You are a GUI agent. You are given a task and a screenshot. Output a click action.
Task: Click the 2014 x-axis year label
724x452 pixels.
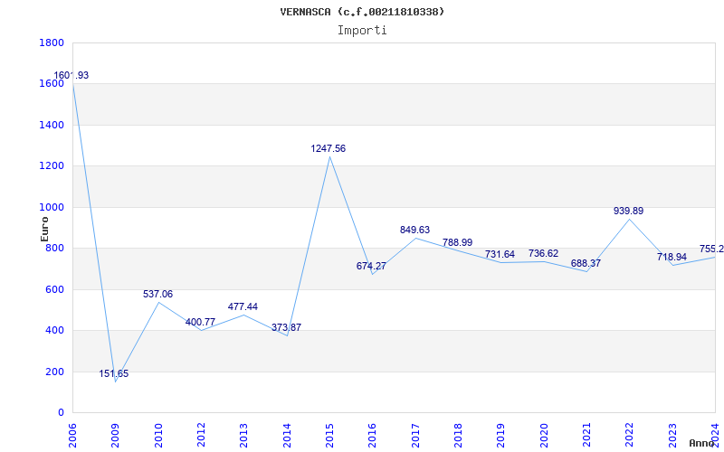tap(287, 436)
